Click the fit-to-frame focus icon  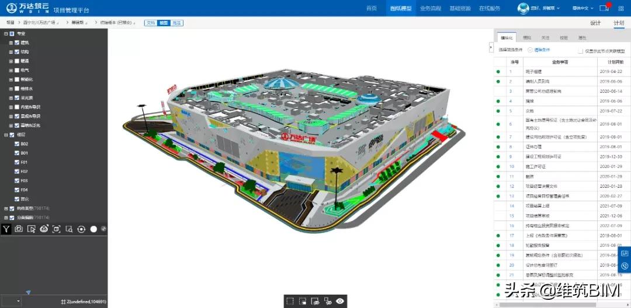(57, 229)
